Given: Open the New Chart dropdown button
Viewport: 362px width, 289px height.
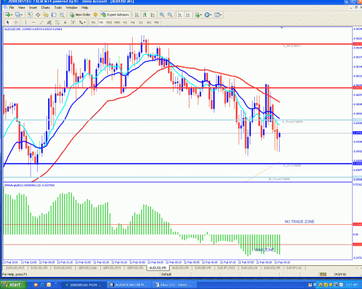Looking at the screenshot, I should [9, 15].
